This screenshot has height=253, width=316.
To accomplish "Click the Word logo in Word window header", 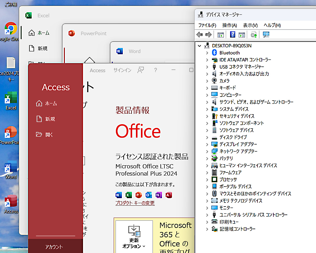I will (x=120, y=51).
